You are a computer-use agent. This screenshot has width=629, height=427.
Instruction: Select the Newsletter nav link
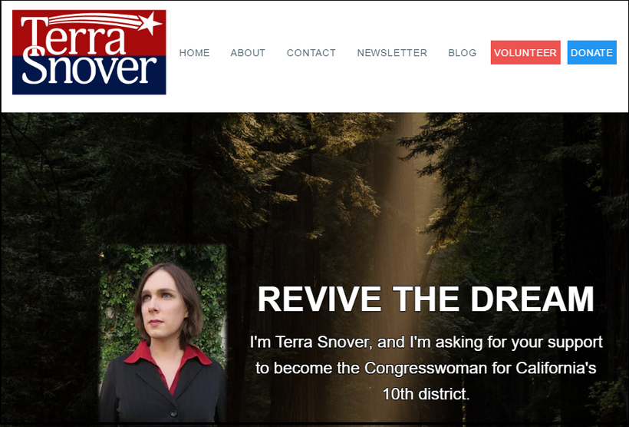(x=392, y=53)
